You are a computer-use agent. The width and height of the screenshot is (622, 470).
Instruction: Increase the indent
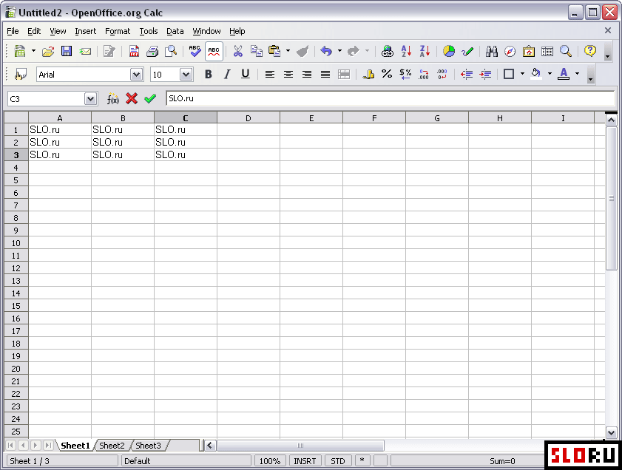pos(485,74)
